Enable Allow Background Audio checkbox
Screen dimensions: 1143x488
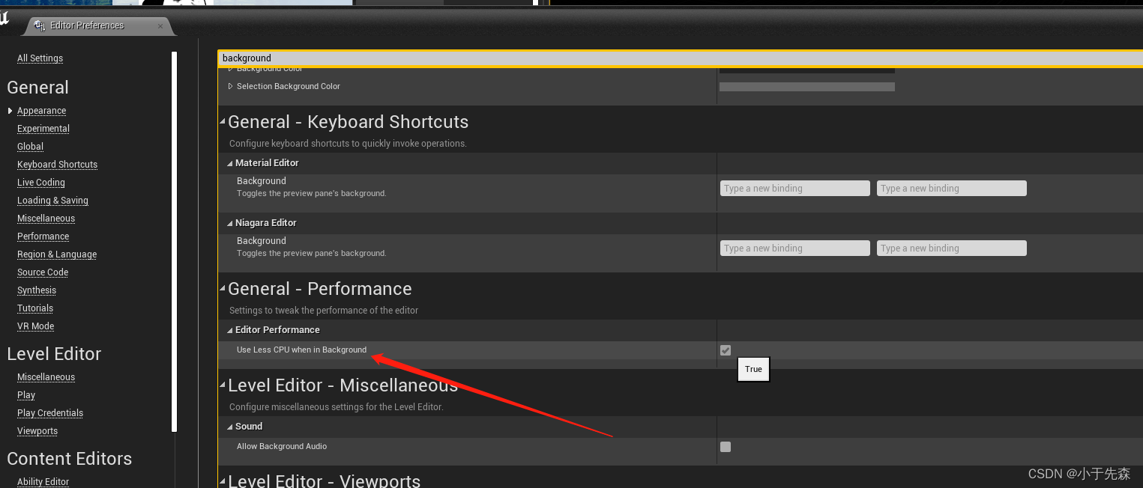click(726, 447)
